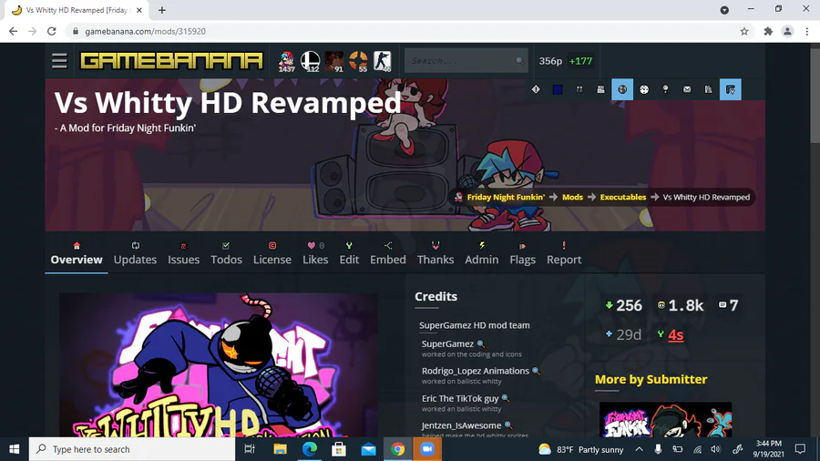This screenshot has height=461, width=820.
Task: Click the 7 comments stat
Action: point(729,305)
